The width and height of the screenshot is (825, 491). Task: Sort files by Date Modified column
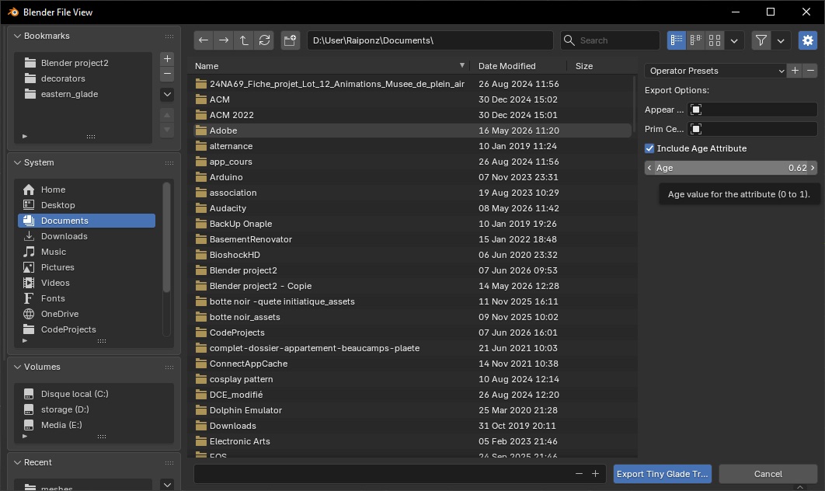point(518,66)
